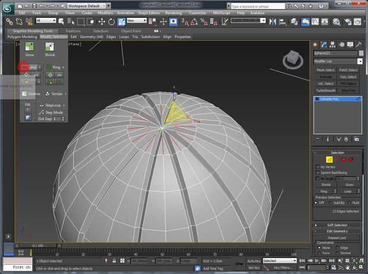Toggle the By Vertex checkbox

point(317,167)
